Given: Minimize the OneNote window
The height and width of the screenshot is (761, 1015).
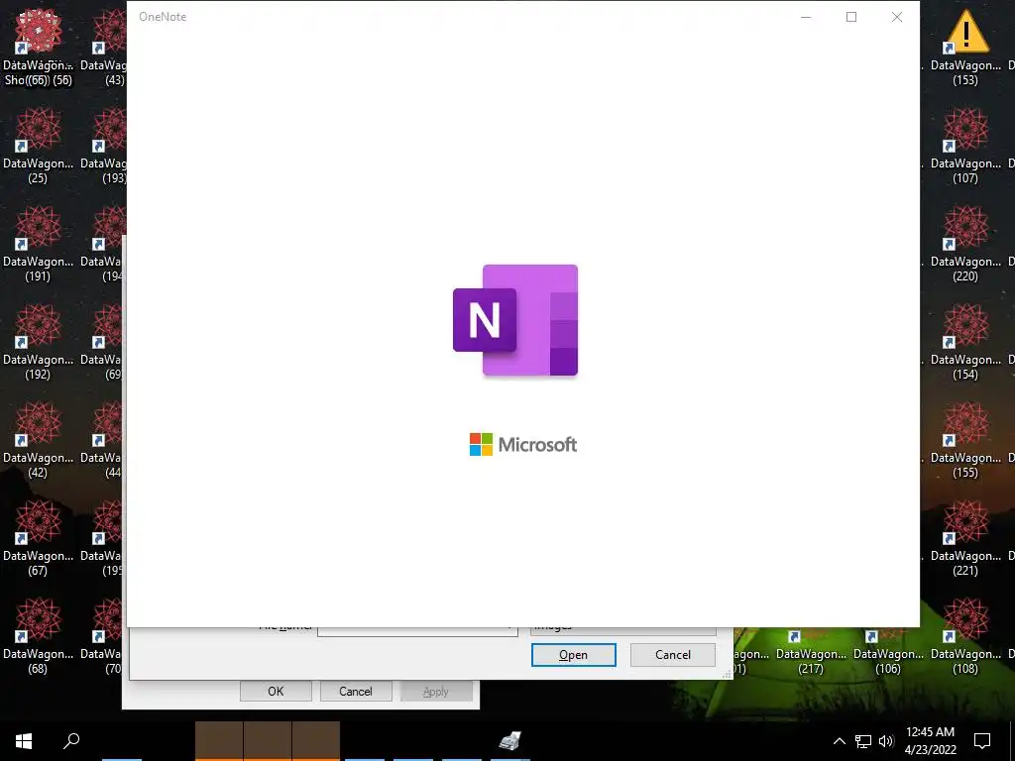Looking at the screenshot, I should [x=806, y=17].
